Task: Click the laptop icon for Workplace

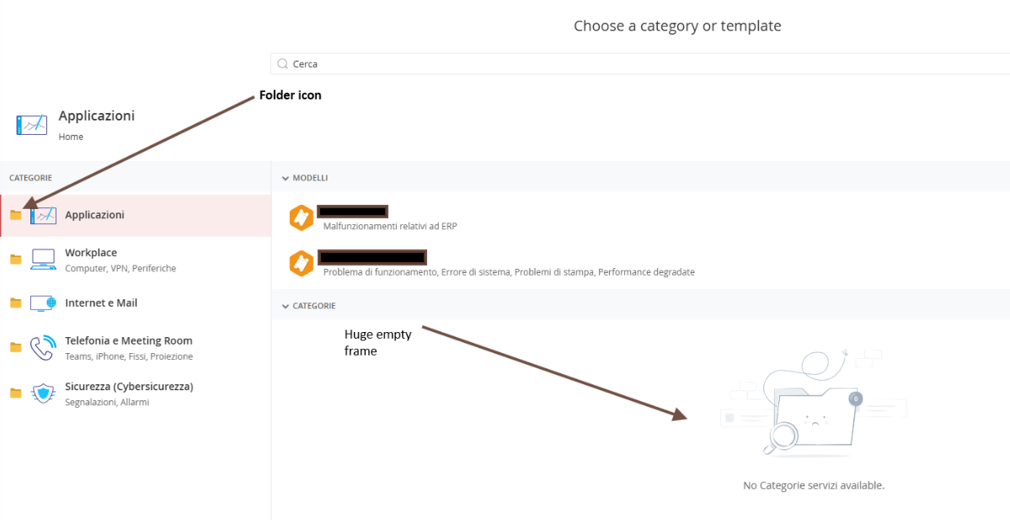Action: pos(43,259)
